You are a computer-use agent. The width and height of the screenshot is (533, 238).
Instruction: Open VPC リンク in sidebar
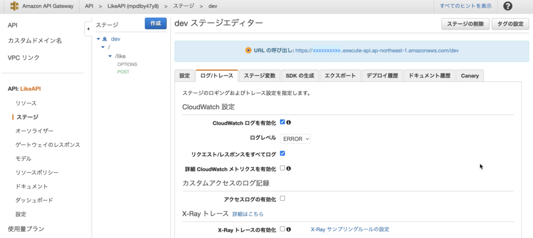(24, 58)
